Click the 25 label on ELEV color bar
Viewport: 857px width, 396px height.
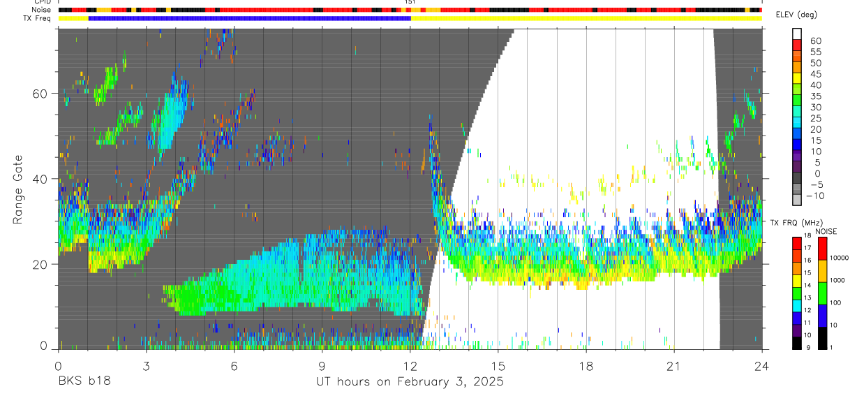816,118
